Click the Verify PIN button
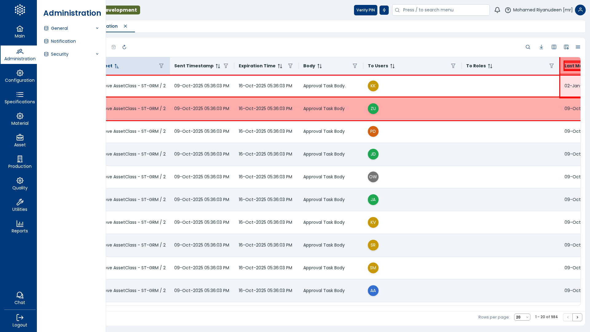The image size is (590, 332). coord(365,10)
